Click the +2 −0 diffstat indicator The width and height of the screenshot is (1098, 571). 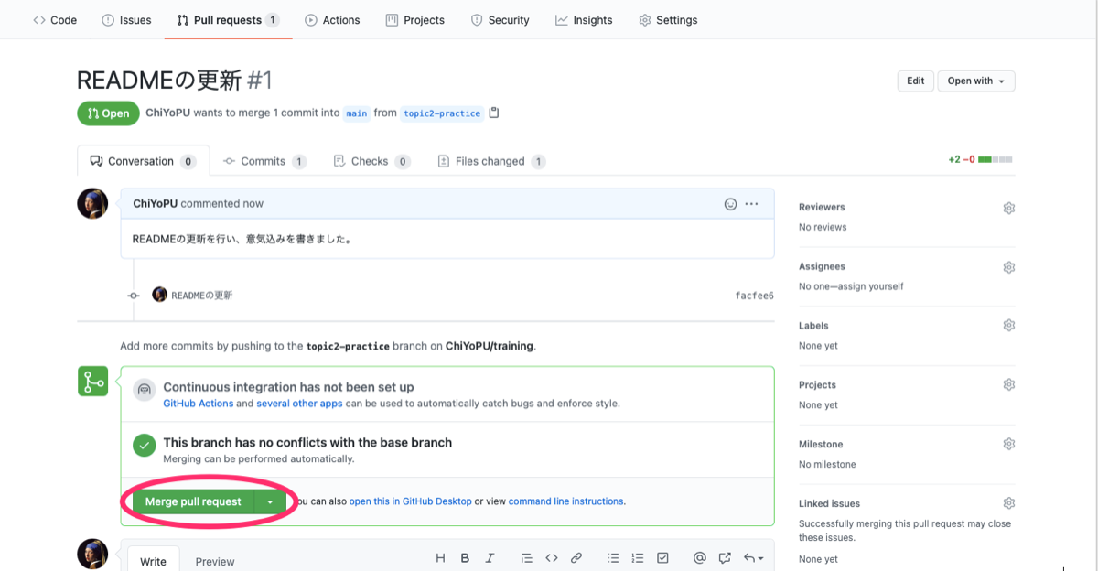(981, 159)
